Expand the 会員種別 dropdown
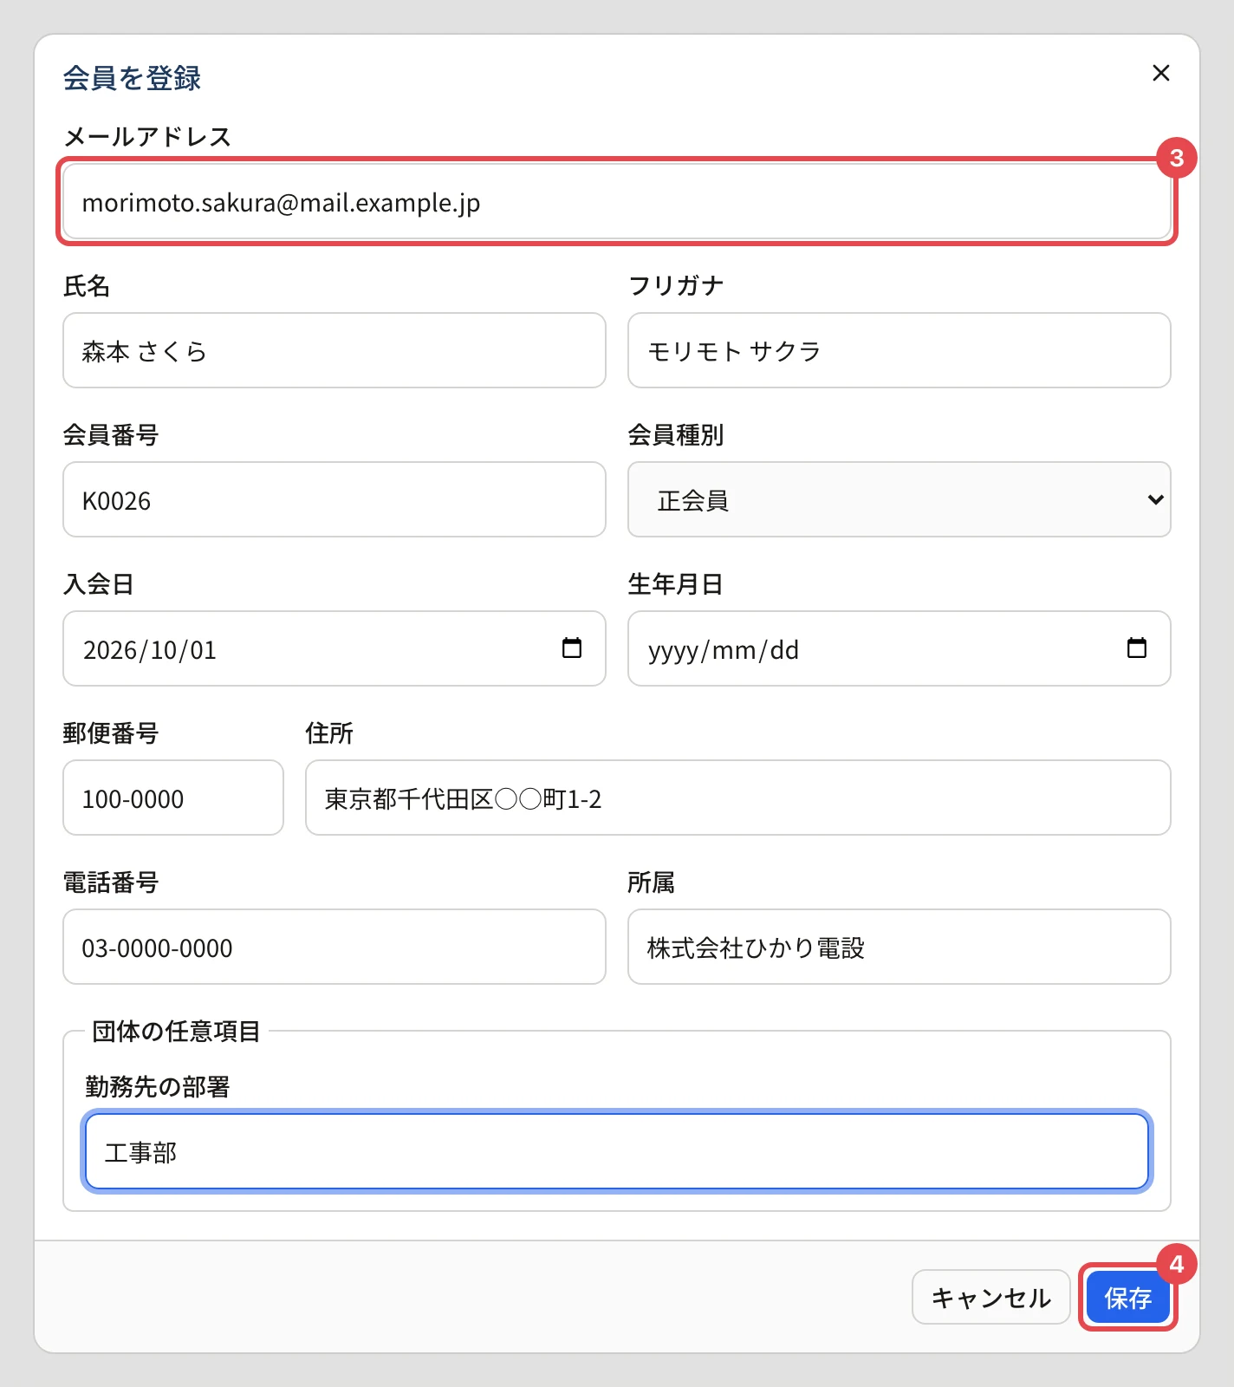The height and width of the screenshot is (1387, 1234). coord(900,499)
